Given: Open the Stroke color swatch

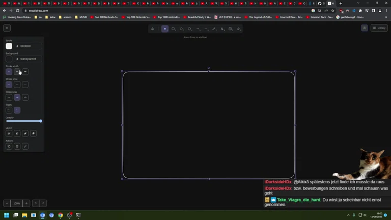Looking at the screenshot, I should (x=9, y=46).
